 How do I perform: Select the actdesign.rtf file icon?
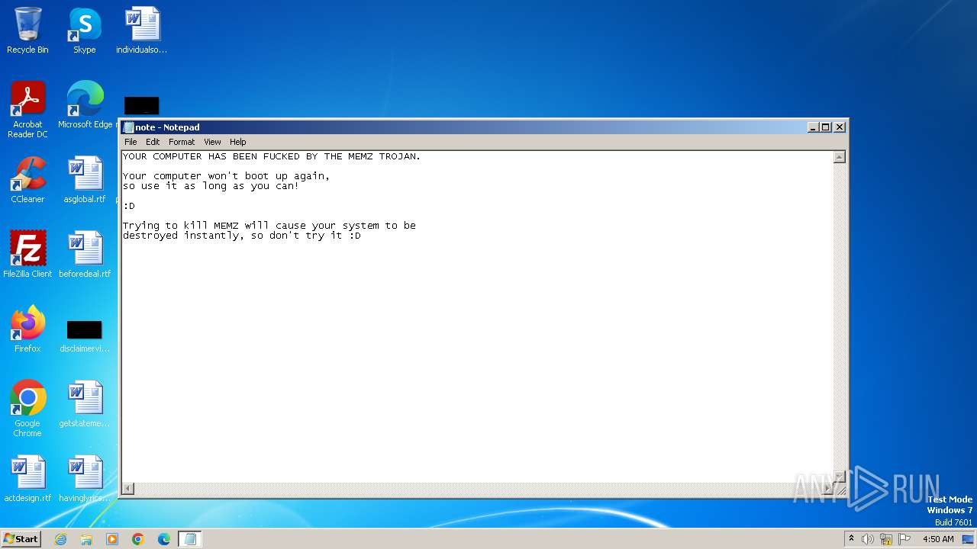[27, 479]
